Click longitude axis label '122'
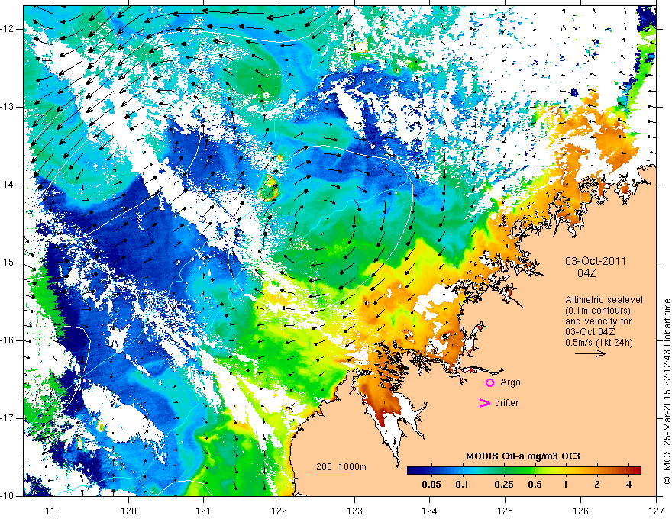 [279, 511]
